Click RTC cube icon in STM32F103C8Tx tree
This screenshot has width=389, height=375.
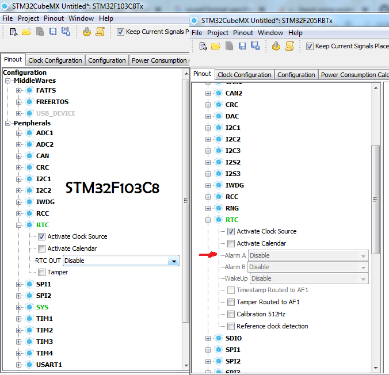[29, 225]
